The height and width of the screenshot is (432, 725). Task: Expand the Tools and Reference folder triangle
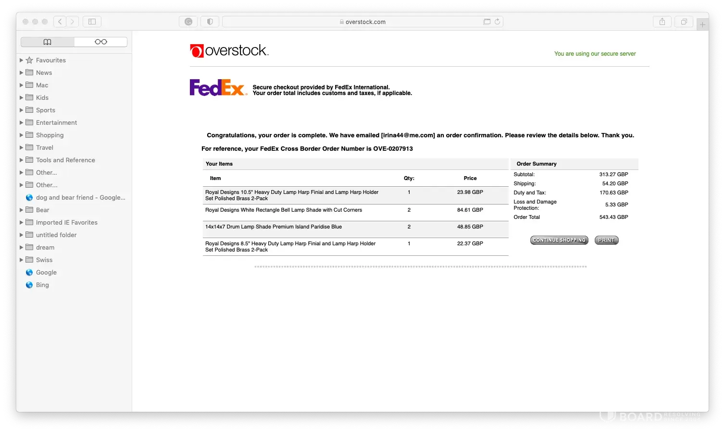click(21, 160)
